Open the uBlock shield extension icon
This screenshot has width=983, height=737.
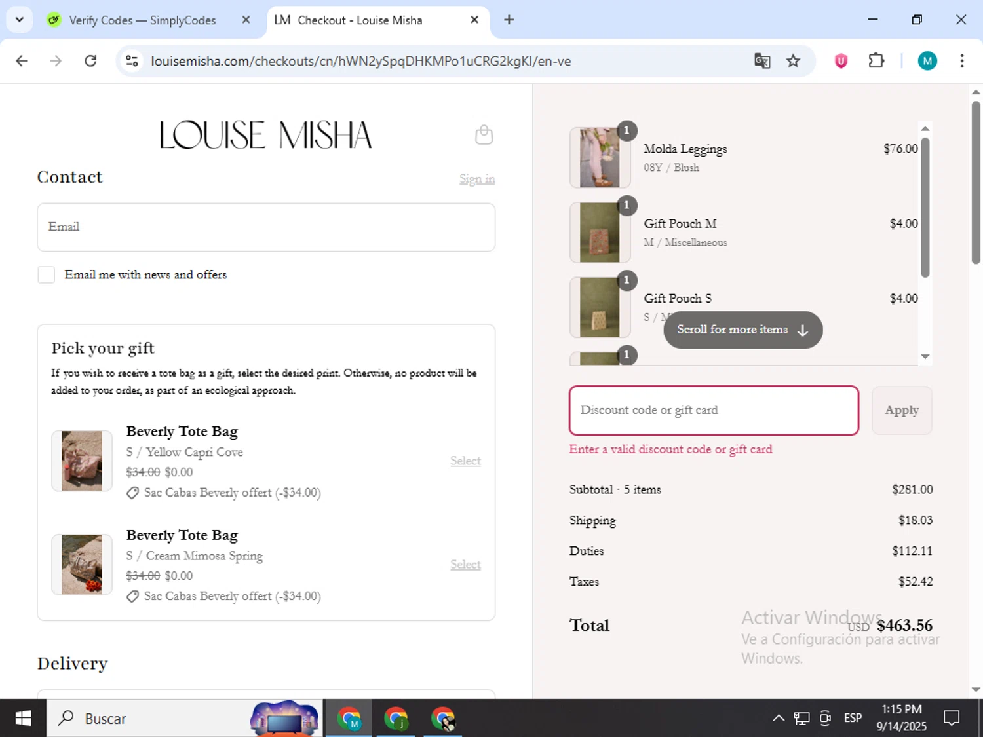[841, 61]
